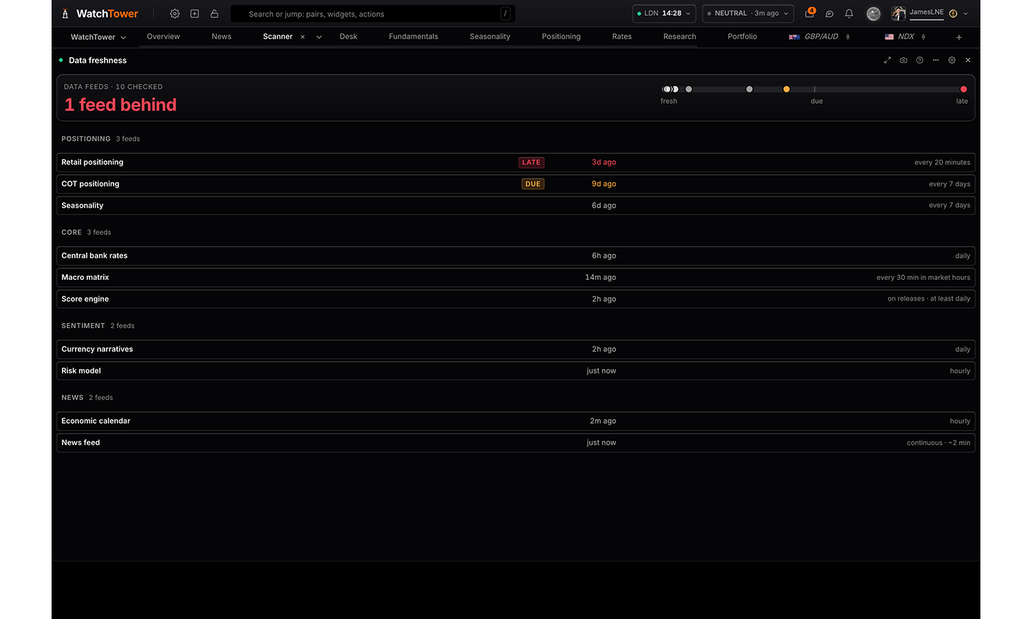The image size is (1032, 619).
Task: Click the DUE status badge
Action: pyautogui.click(x=533, y=184)
